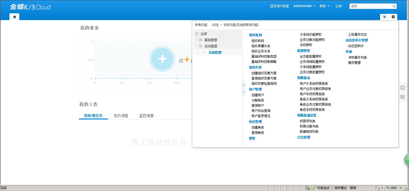Open 数据规则列表
The image size is (409, 191).
click(x=309, y=132)
